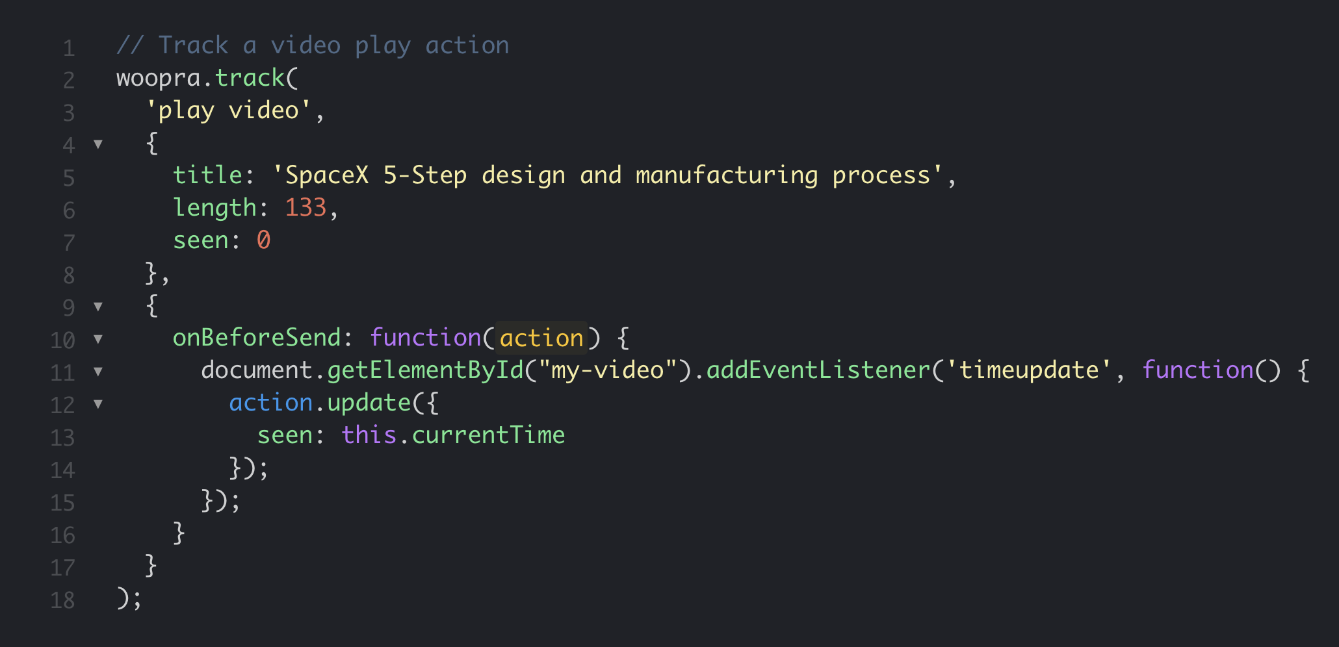Click the "my-video" string
Image resolution: width=1339 pixels, height=647 pixels.
pyautogui.click(x=608, y=370)
